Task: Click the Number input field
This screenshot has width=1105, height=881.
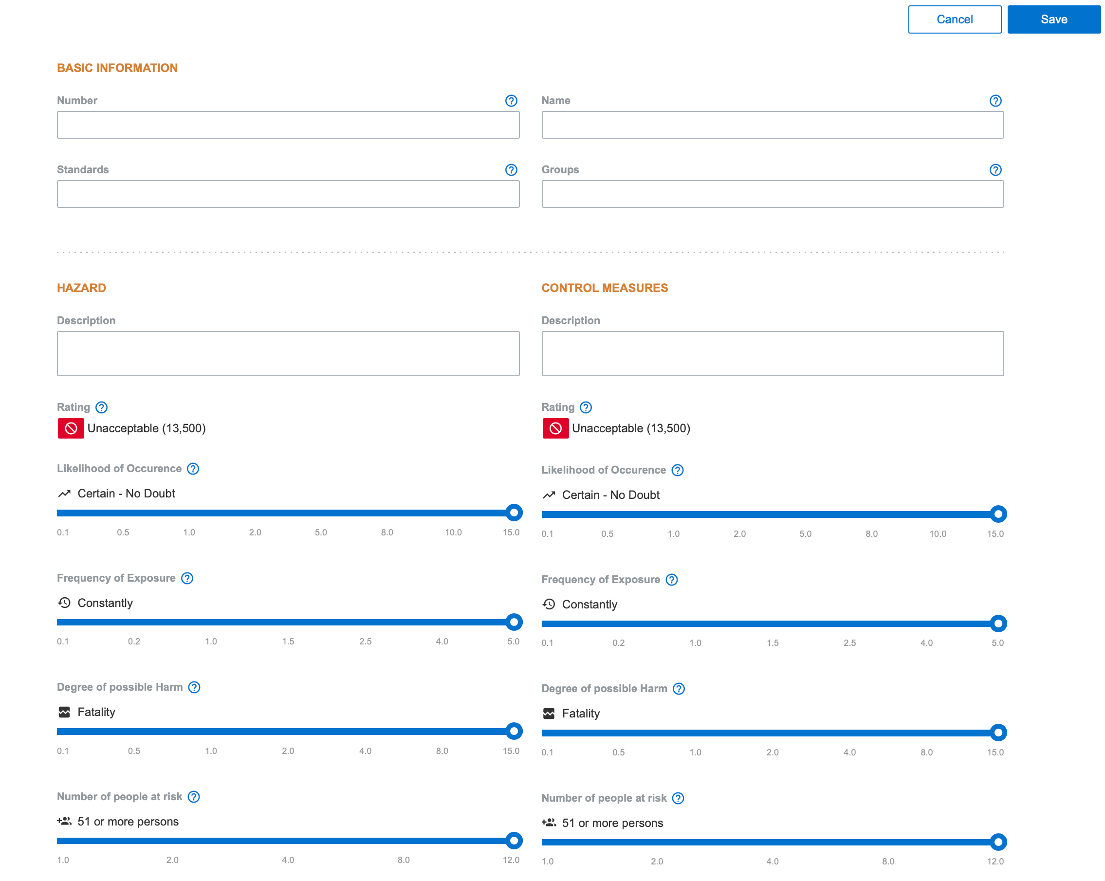Action: [x=288, y=125]
